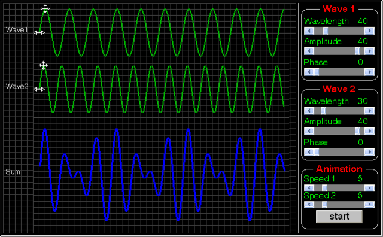The width and height of the screenshot is (383, 237).
Task: Start the wave animation
Action: [x=339, y=217]
